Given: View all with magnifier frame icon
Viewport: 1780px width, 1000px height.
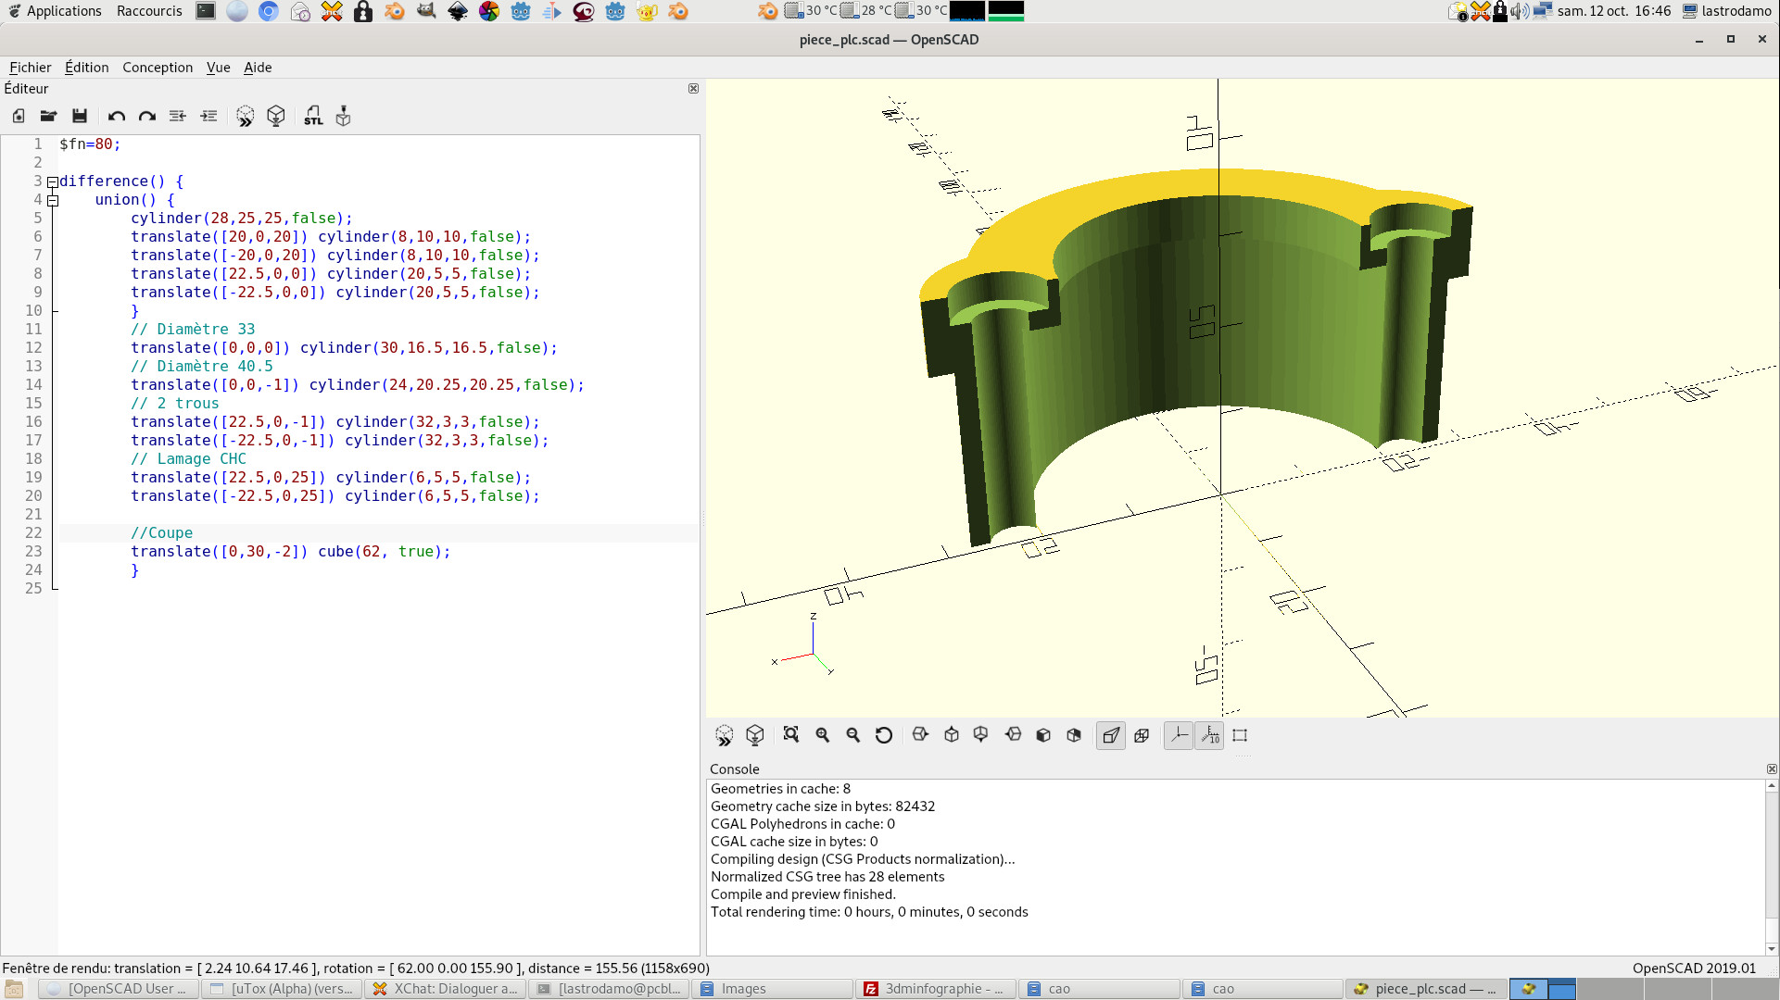Looking at the screenshot, I should (791, 735).
